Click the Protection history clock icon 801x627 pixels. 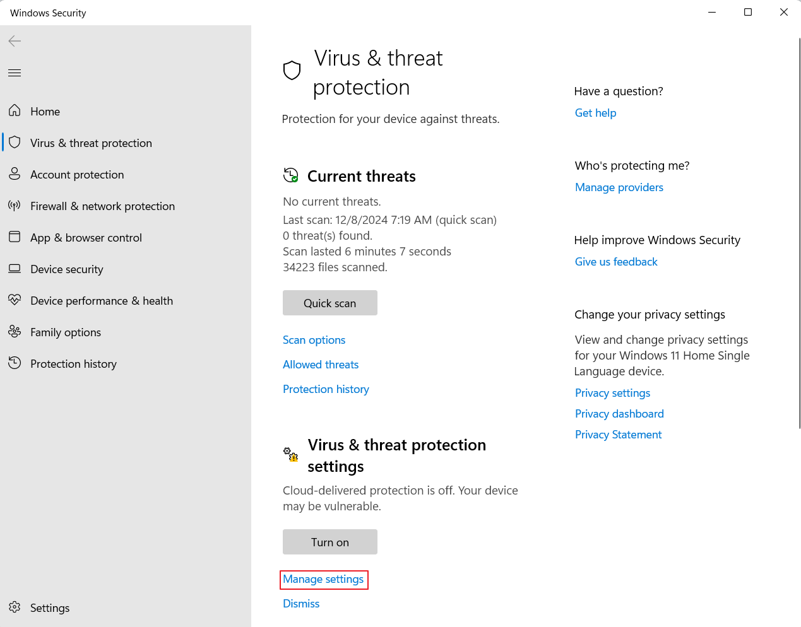(x=15, y=363)
